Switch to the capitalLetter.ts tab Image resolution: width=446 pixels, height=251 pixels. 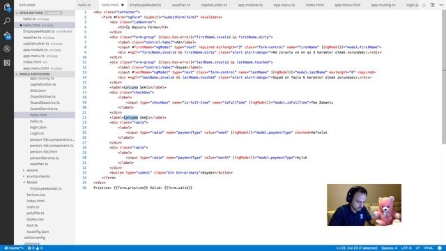(x=214, y=5)
